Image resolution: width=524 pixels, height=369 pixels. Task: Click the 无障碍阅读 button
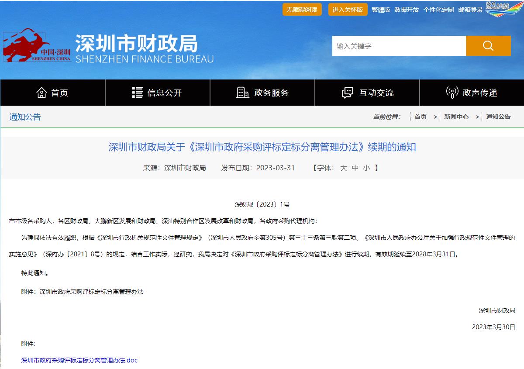[x=302, y=10]
